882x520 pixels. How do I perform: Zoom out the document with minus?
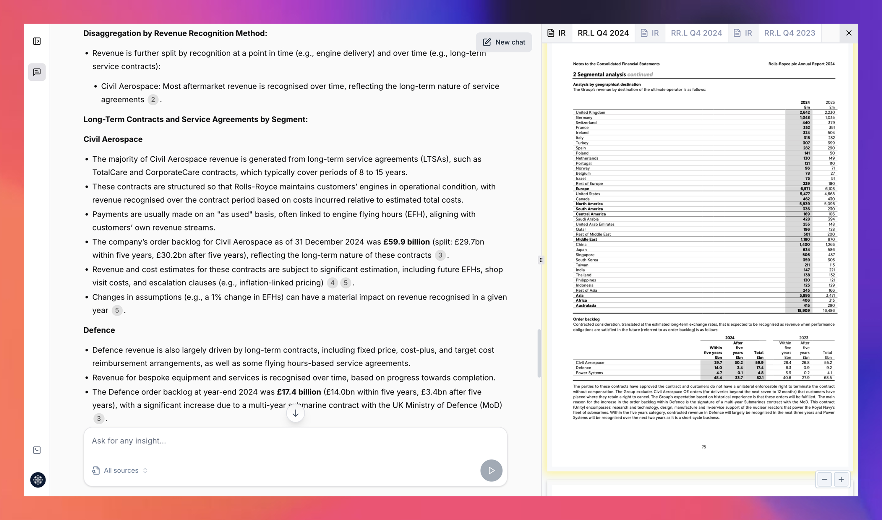pos(824,479)
